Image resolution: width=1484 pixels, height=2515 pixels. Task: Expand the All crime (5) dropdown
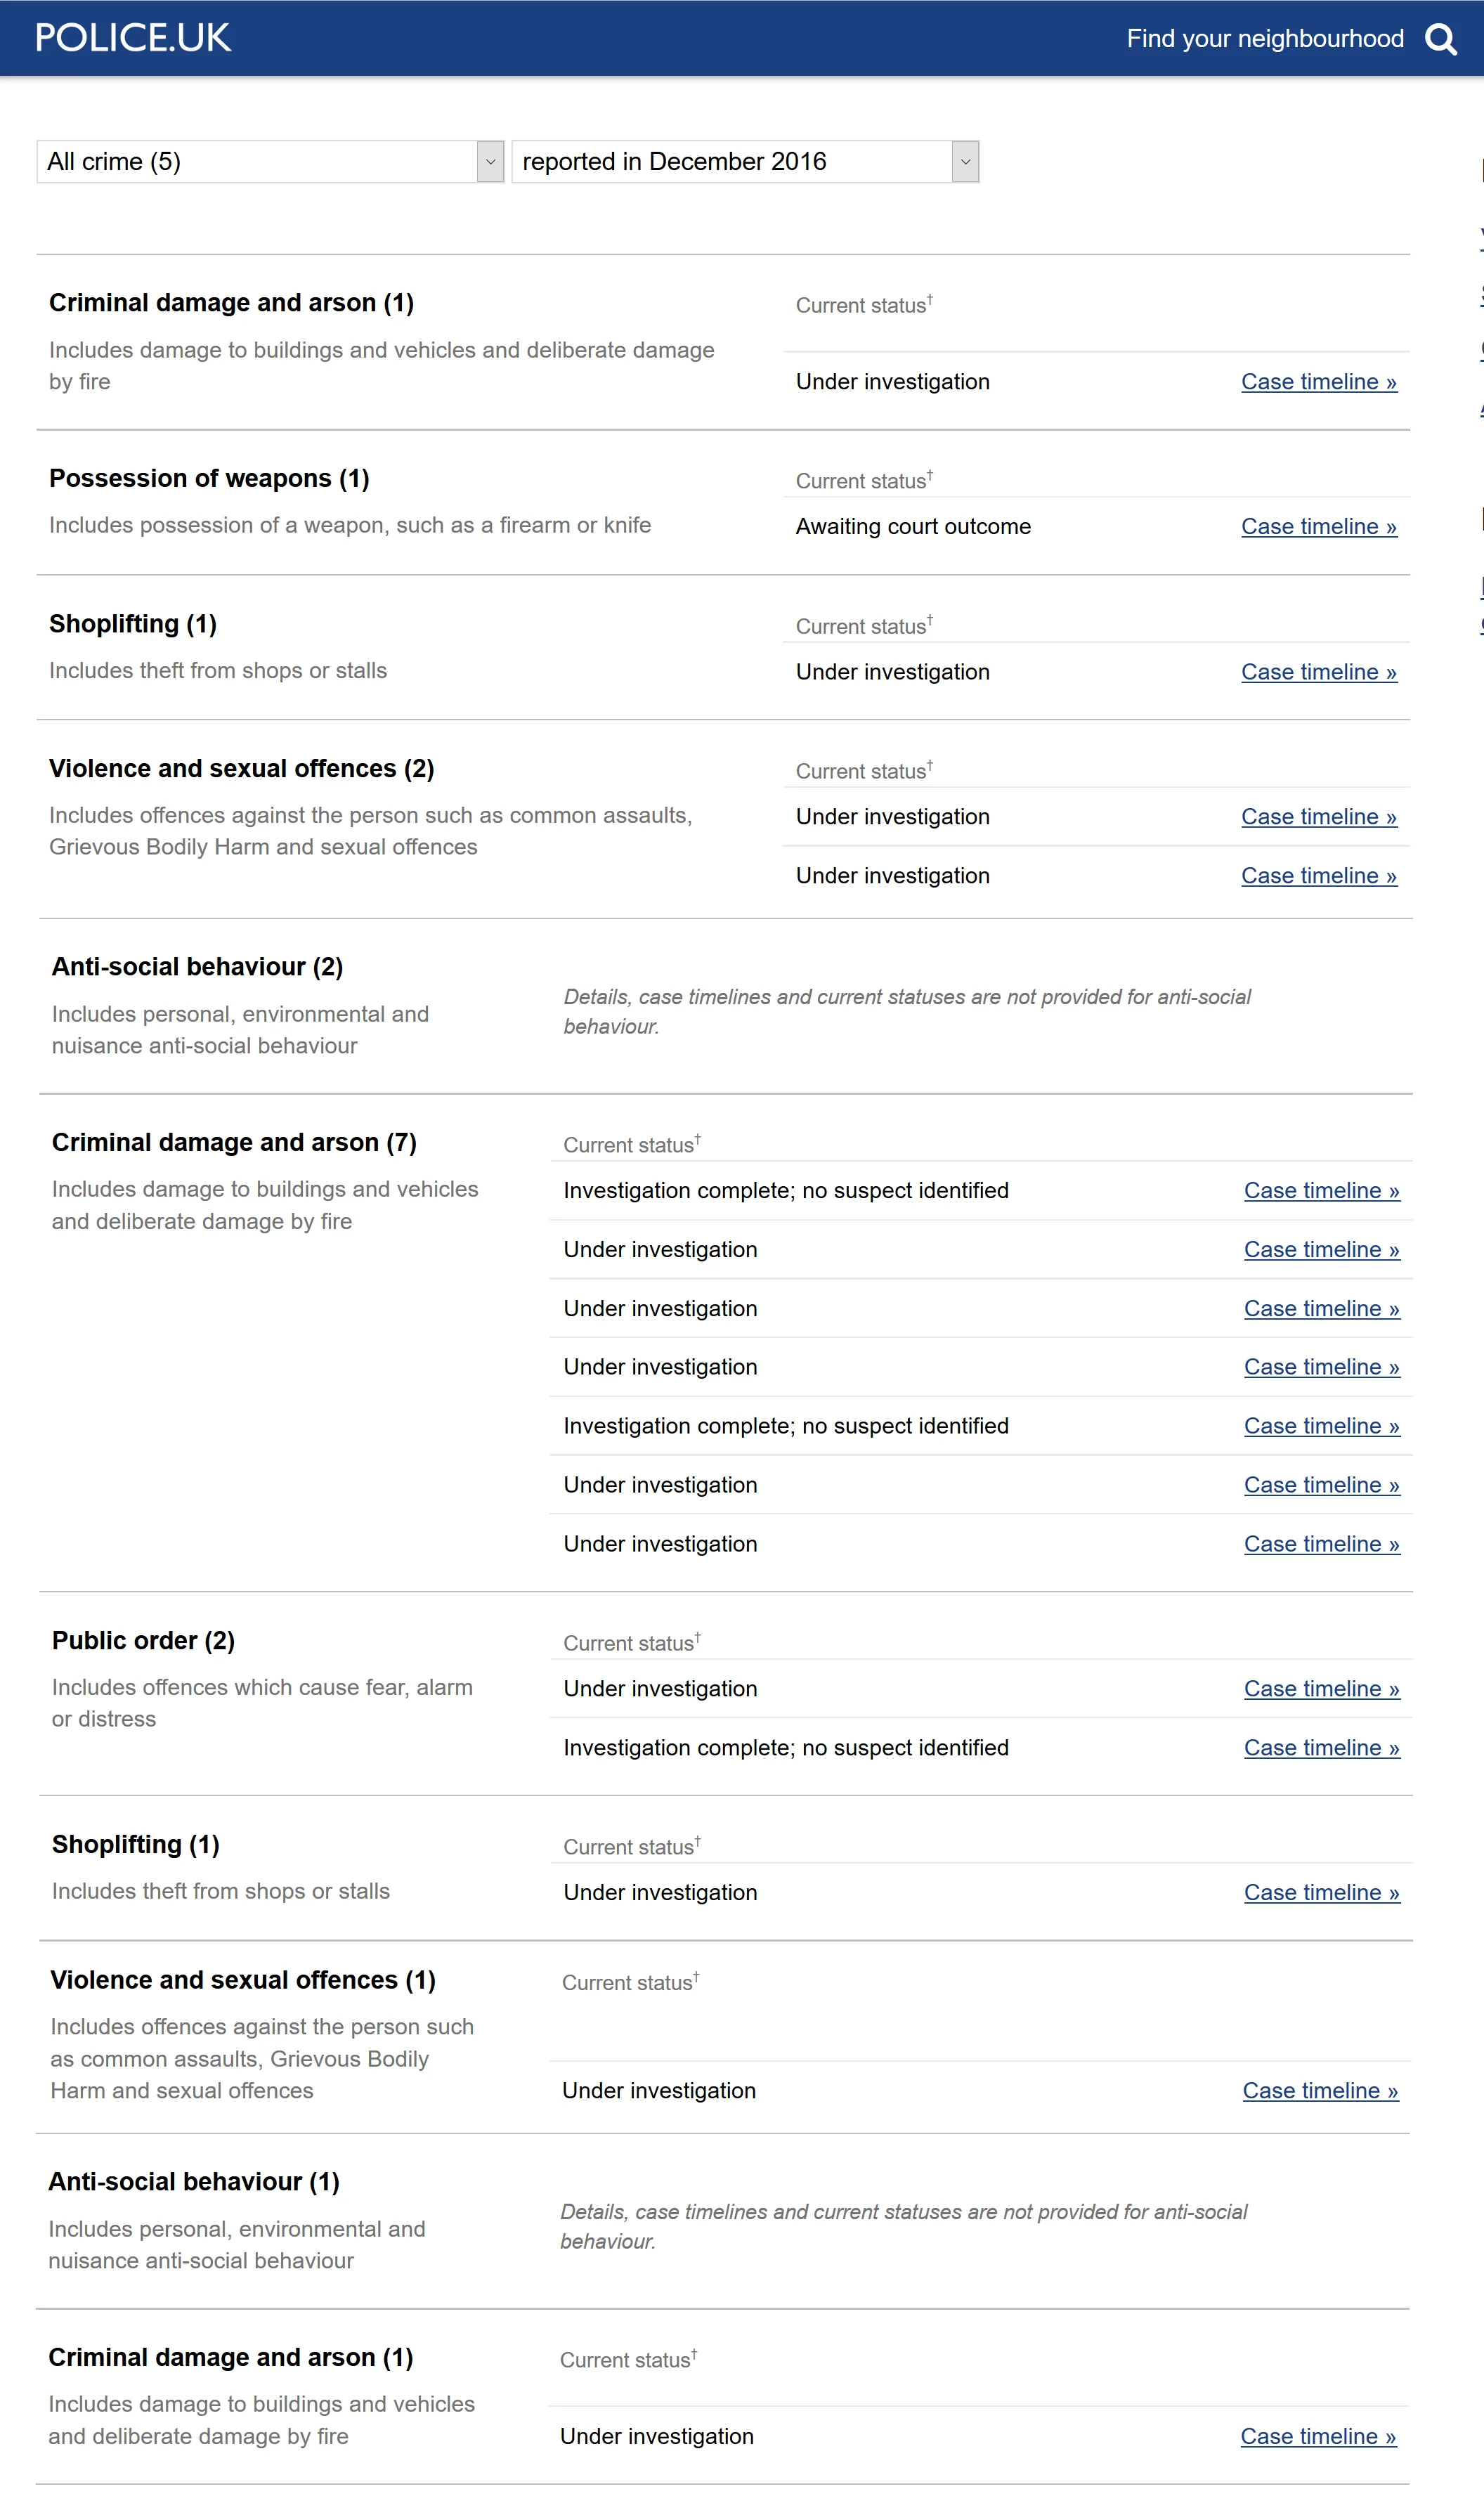[x=270, y=161]
